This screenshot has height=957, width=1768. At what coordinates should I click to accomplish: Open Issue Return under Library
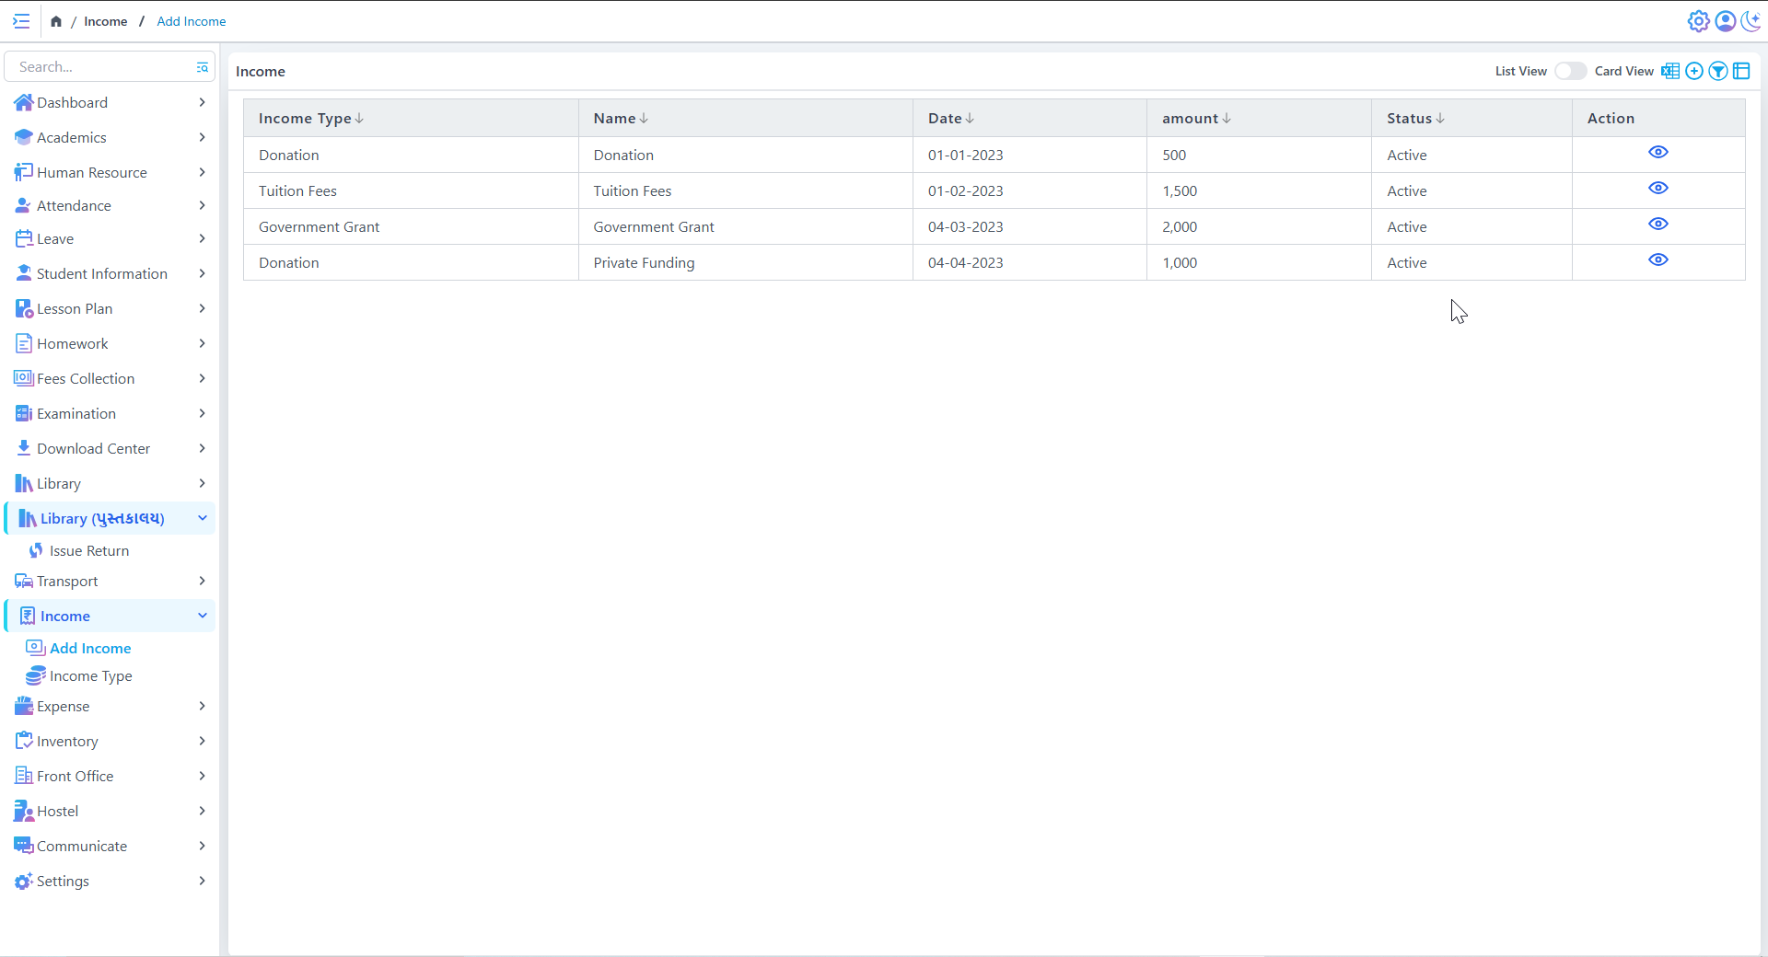click(x=88, y=551)
